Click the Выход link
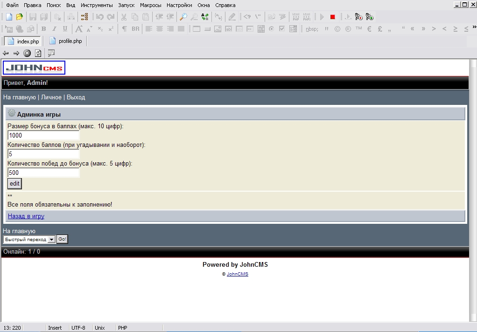Viewport: 477px width, 332px height. click(x=76, y=97)
